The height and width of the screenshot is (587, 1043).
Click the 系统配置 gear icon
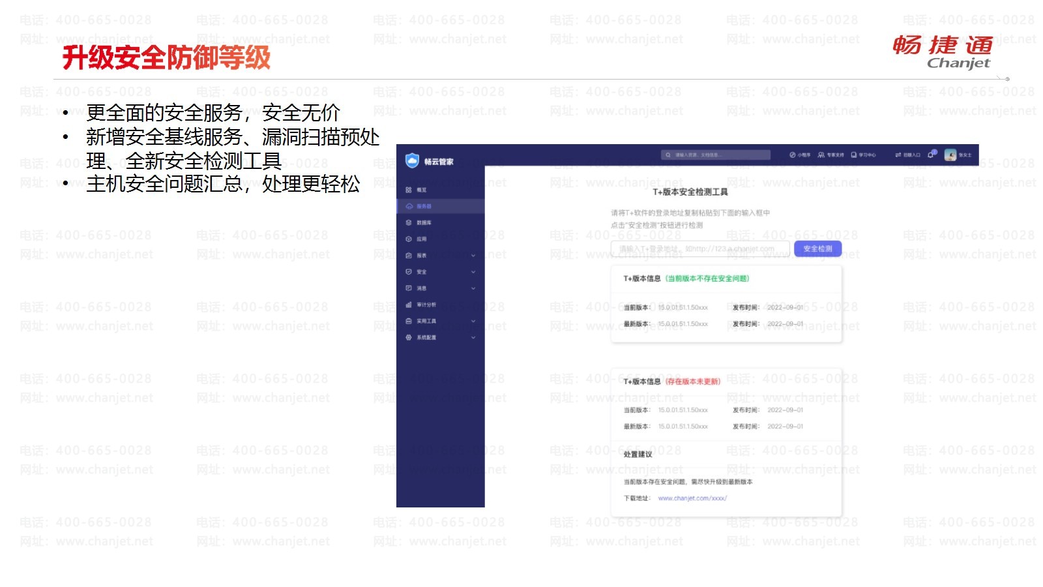coord(409,337)
